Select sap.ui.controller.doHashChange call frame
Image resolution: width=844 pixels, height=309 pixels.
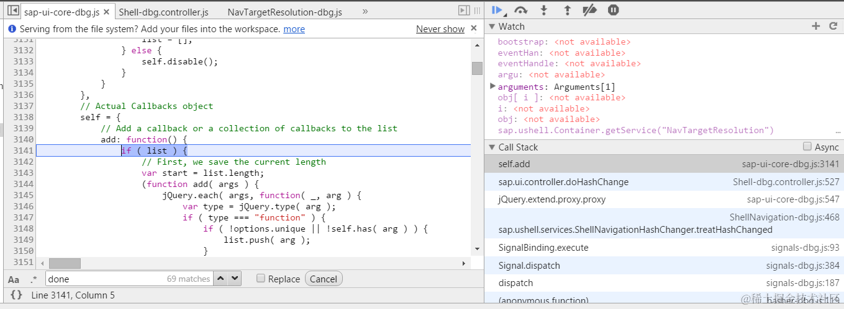(x=664, y=182)
